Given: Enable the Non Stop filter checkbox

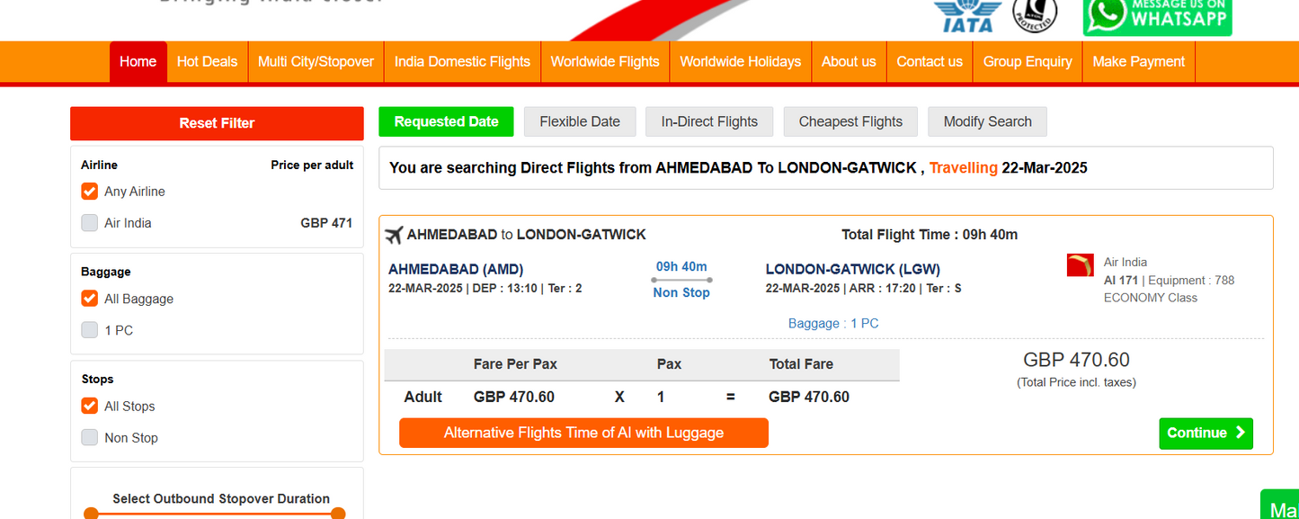Looking at the screenshot, I should point(89,438).
